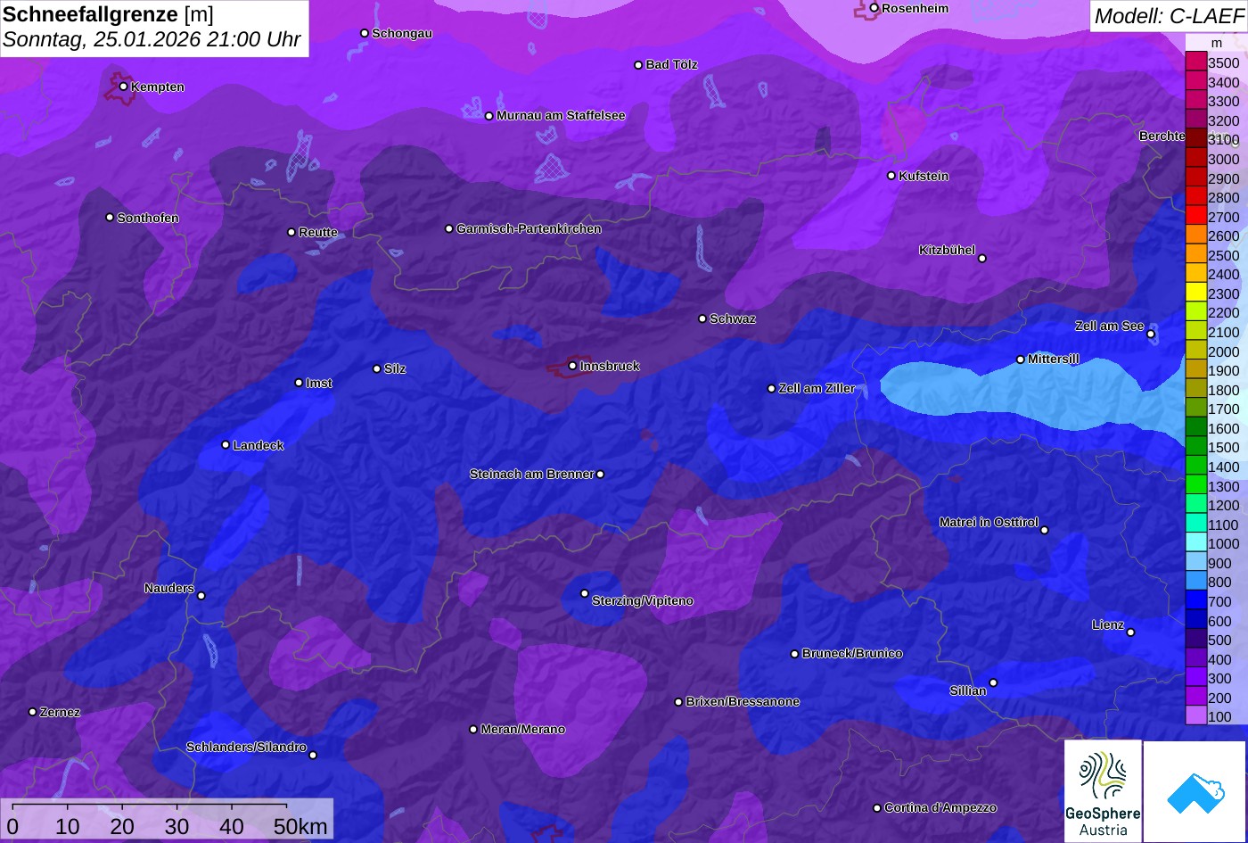Click the "50km" scale bar label
Screen dimensions: 1248x843
(300, 827)
